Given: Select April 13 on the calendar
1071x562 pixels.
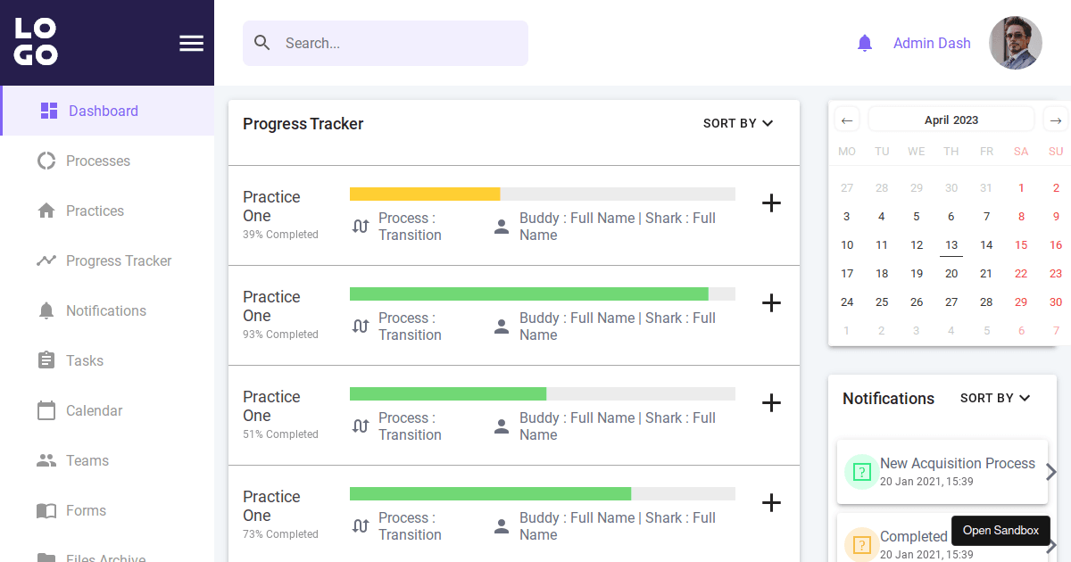Looking at the screenshot, I should pos(951,245).
